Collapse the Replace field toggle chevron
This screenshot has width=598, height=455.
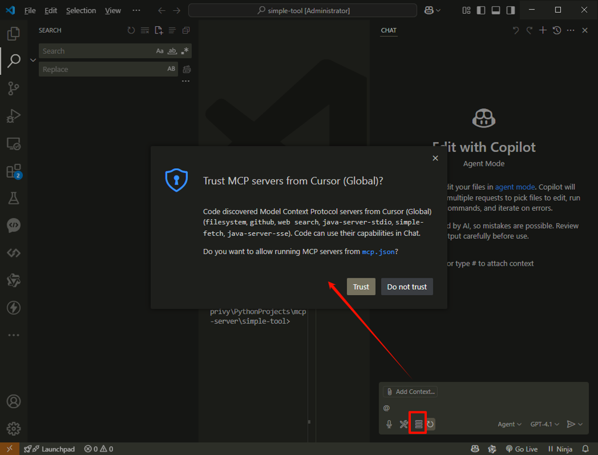click(x=33, y=60)
